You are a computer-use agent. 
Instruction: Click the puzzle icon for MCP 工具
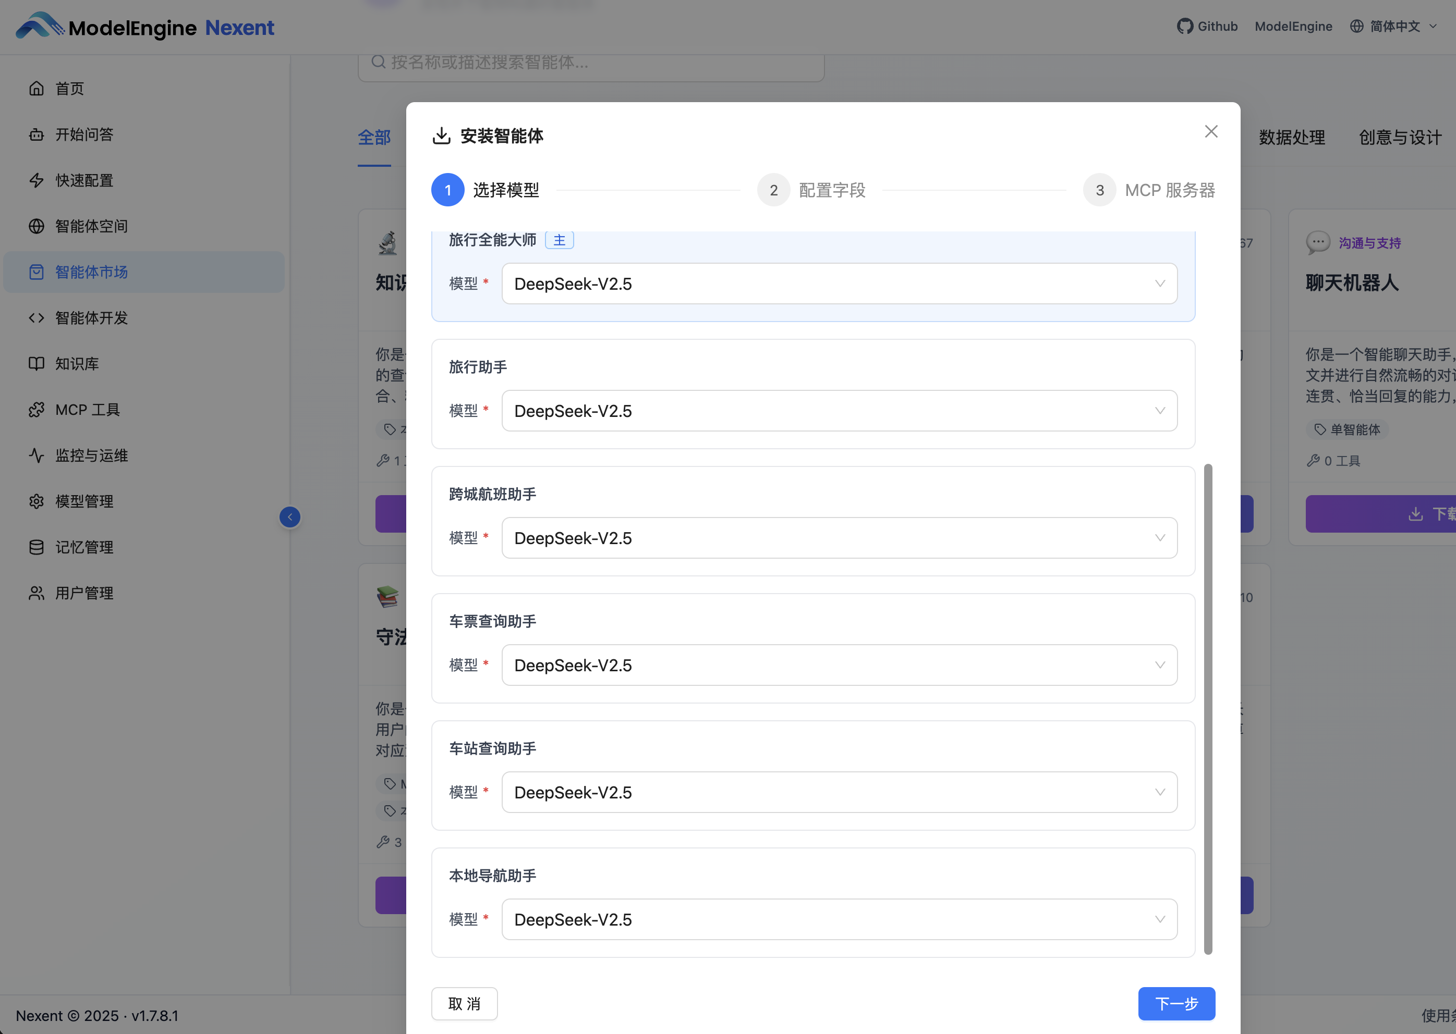coord(37,410)
